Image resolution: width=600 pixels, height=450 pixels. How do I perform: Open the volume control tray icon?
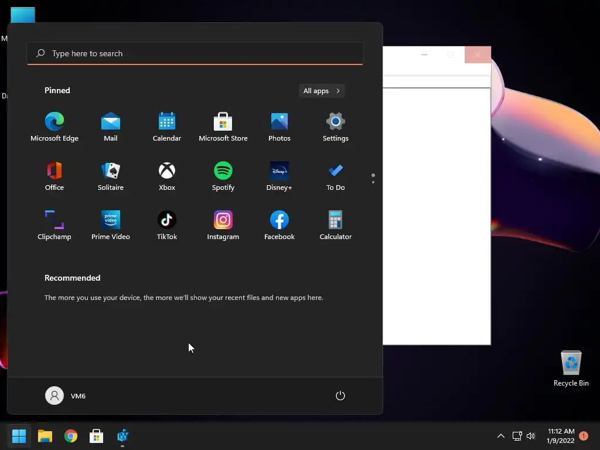pos(530,436)
